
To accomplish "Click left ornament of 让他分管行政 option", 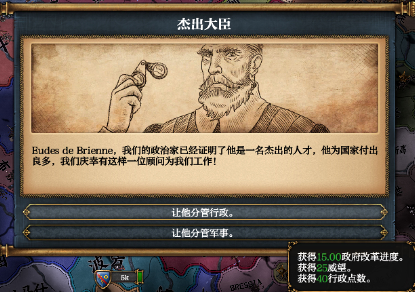I will coord(26,212).
